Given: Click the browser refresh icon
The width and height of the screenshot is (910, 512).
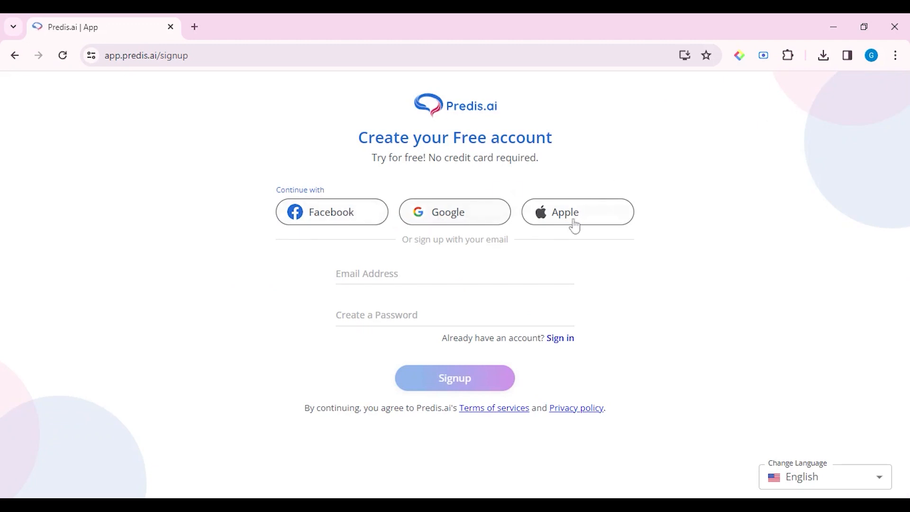Looking at the screenshot, I should pos(63,55).
